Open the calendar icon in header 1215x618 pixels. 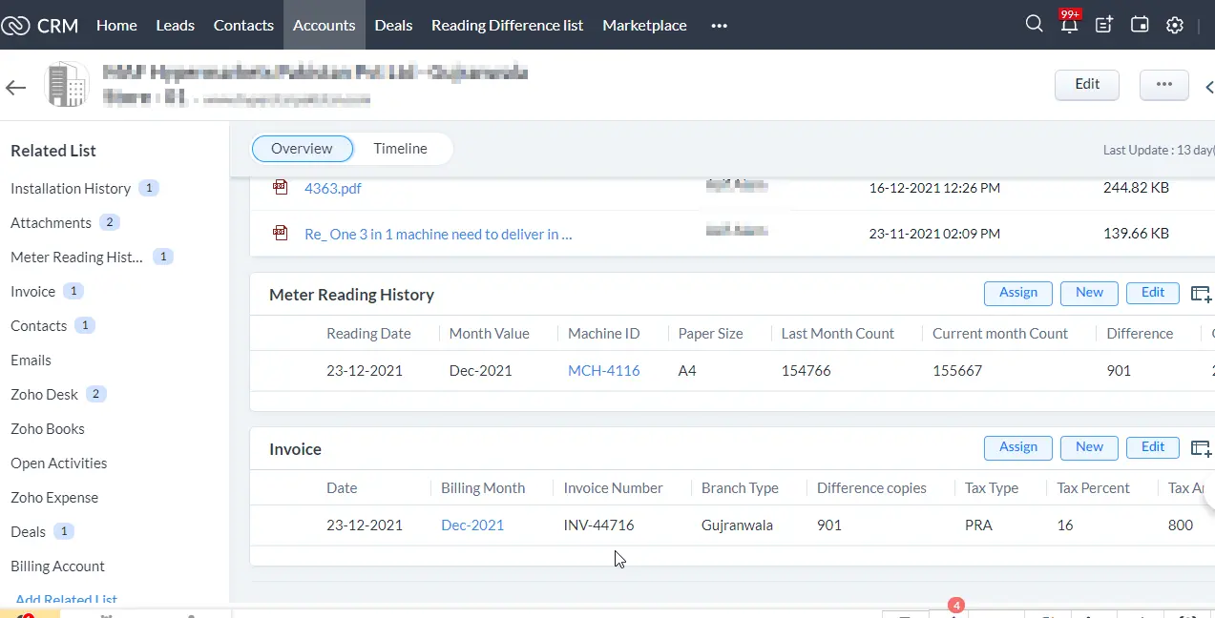1140,26
